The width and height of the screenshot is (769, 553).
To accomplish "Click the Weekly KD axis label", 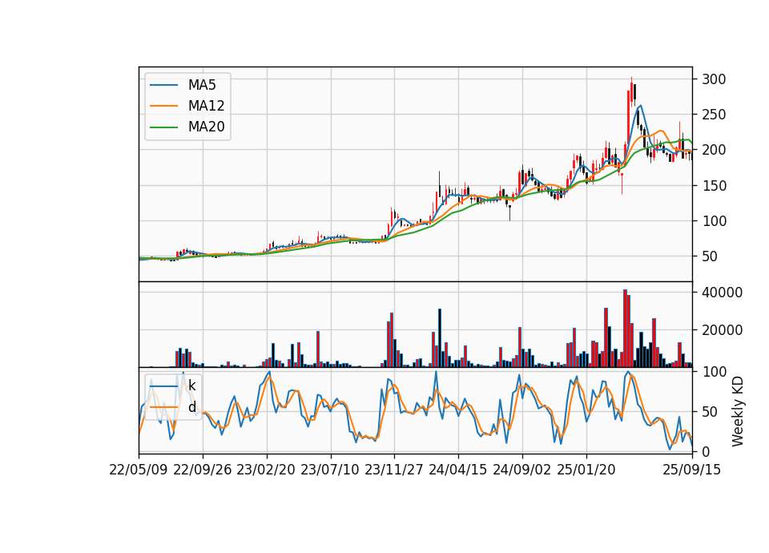I will coord(738,412).
